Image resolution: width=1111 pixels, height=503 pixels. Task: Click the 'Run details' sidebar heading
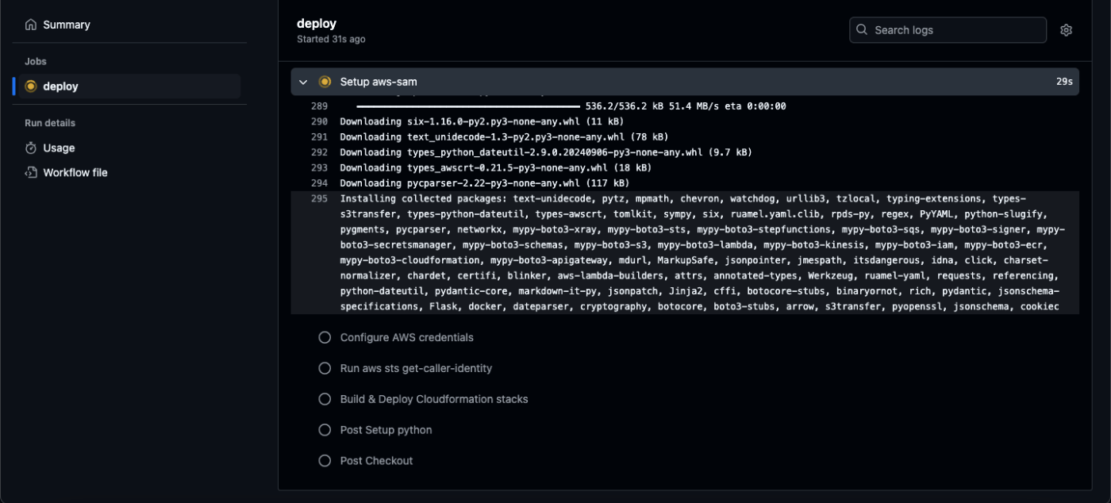click(50, 123)
